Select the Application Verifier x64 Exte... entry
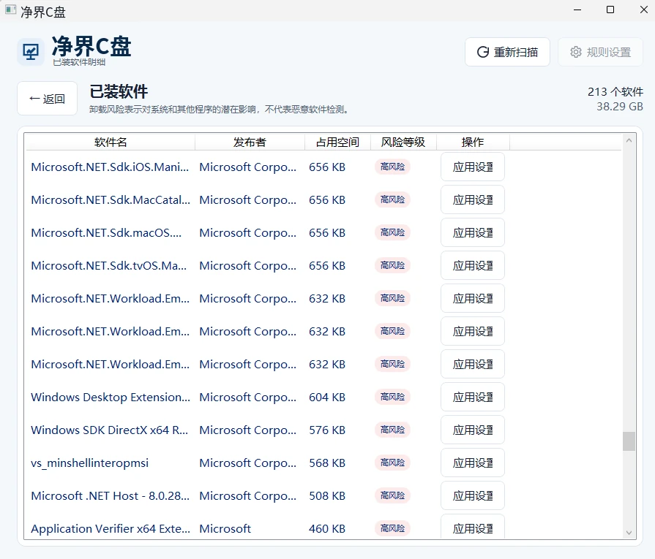The width and height of the screenshot is (655, 559). (111, 528)
